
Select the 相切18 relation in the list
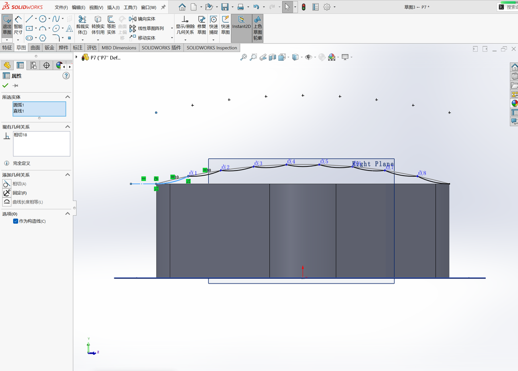coord(20,135)
